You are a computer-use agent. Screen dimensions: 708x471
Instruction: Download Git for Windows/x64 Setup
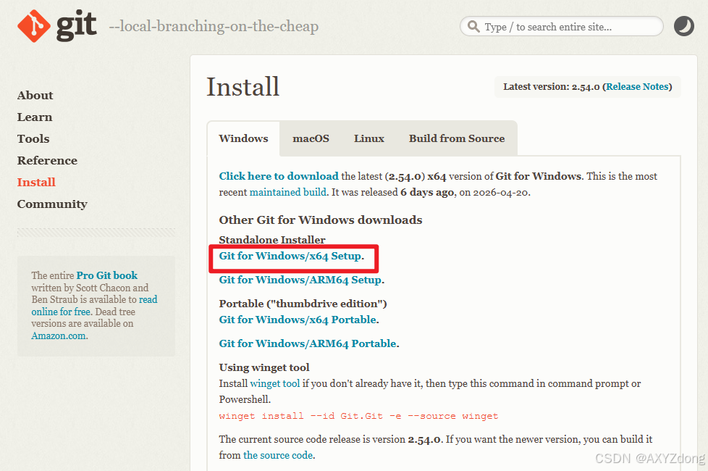coord(290,257)
